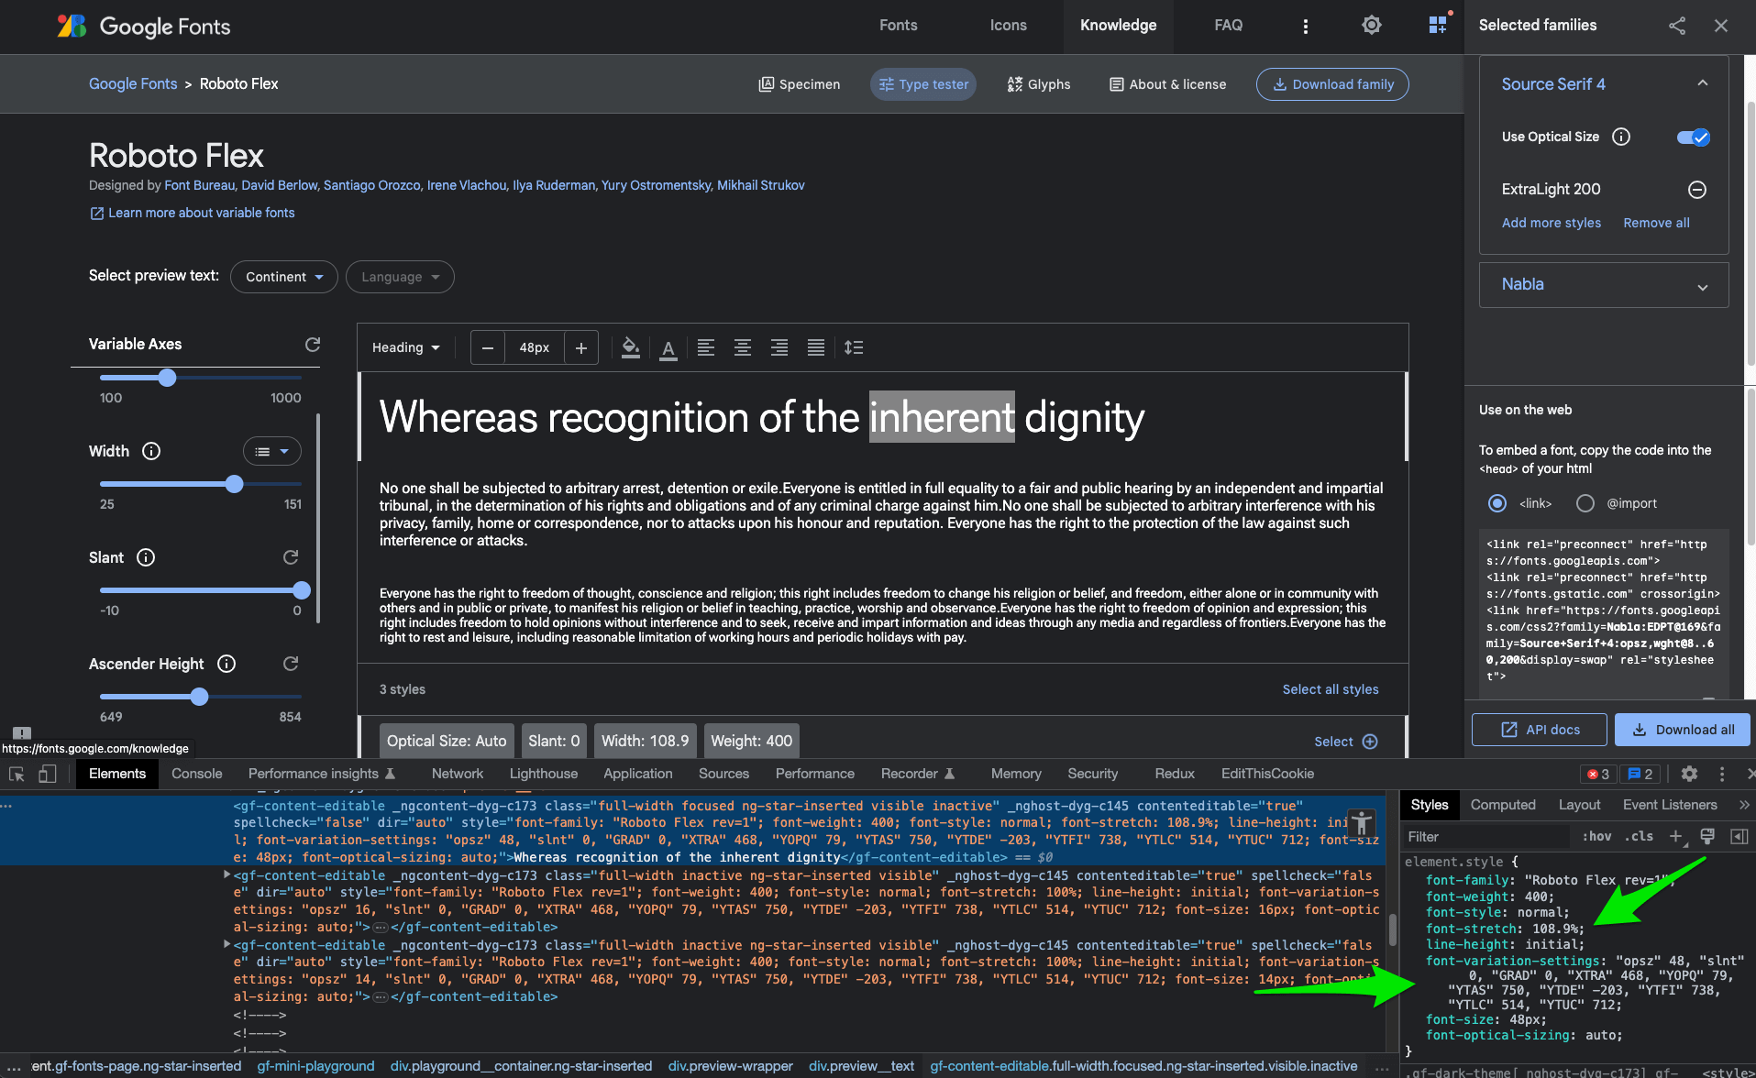The image size is (1756, 1078).
Task: Switch to the Glyphs tab
Action: 1039,84
